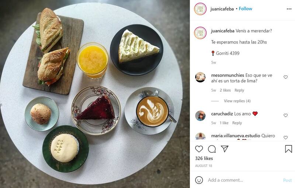This screenshot has width=295, height=188.
Task: Open comments via speech bubble icon
Action: tap(212, 149)
